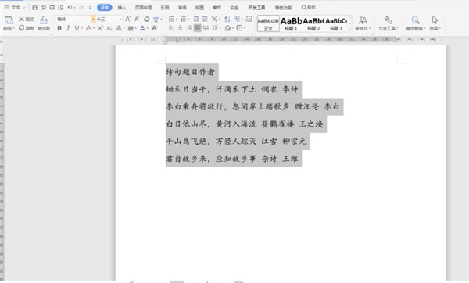
Task: Open the 开始 (Home) tab
Action: [x=105, y=8]
